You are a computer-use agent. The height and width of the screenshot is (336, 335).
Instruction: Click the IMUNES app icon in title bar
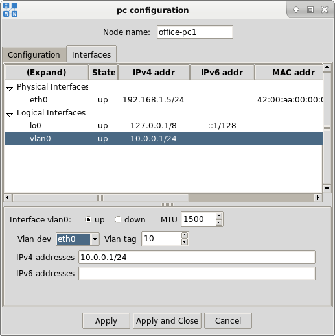tap(10, 10)
